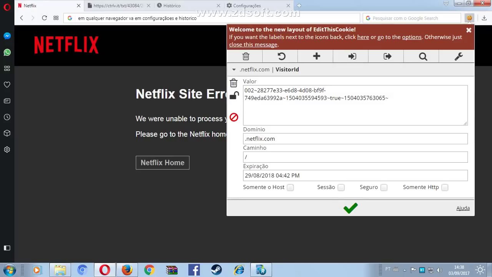The image size is (492, 277).
Task: Click the Netflix logo
Action: (66, 45)
